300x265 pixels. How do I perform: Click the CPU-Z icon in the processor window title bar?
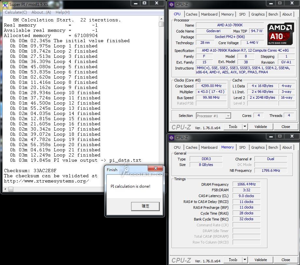tap(172, 4)
